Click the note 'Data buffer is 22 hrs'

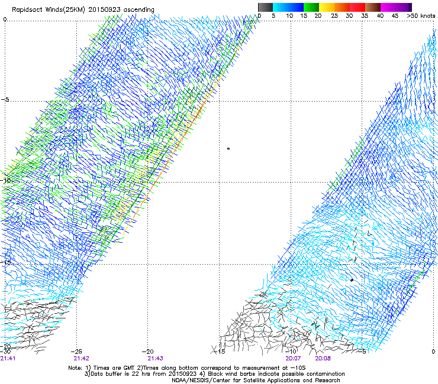click(x=121, y=374)
